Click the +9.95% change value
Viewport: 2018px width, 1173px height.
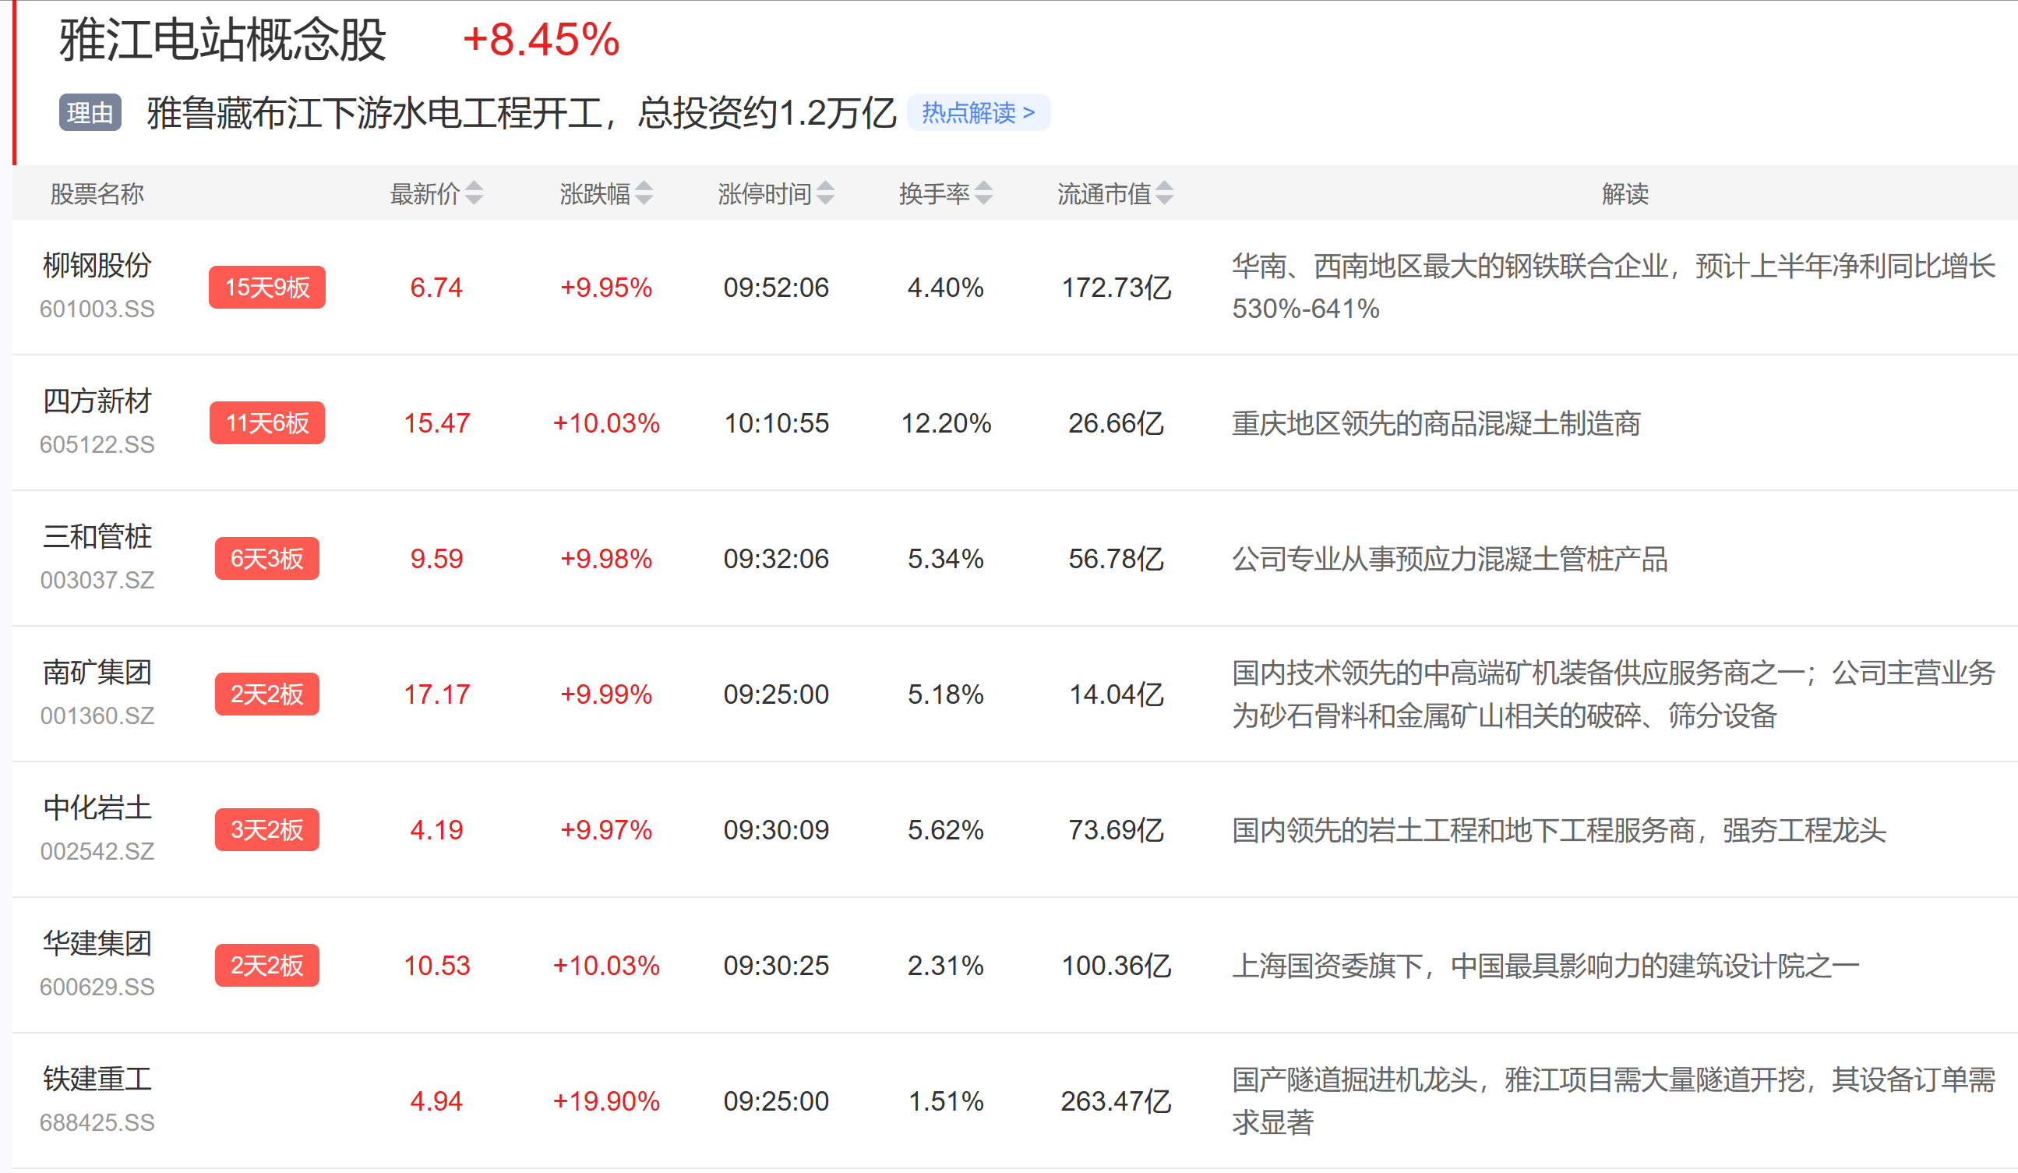(606, 287)
